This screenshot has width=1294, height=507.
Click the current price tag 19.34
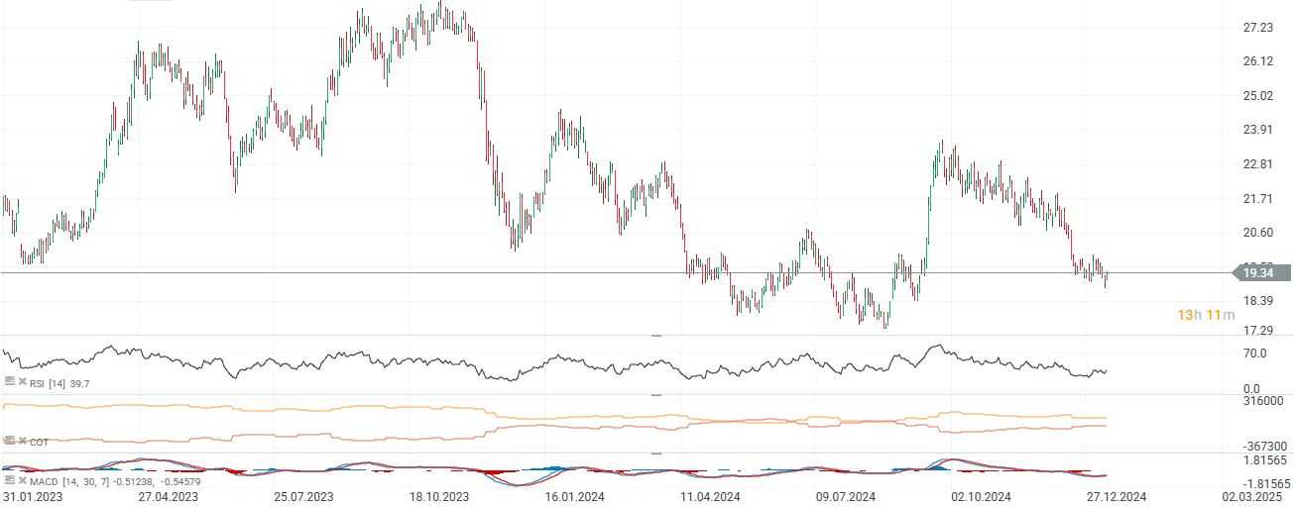[x=1262, y=272]
